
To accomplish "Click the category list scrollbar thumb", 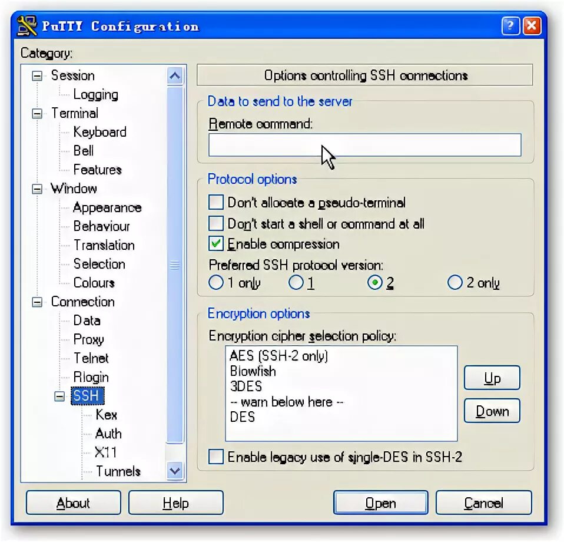I will pyautogui.click(x=175, y=265).
